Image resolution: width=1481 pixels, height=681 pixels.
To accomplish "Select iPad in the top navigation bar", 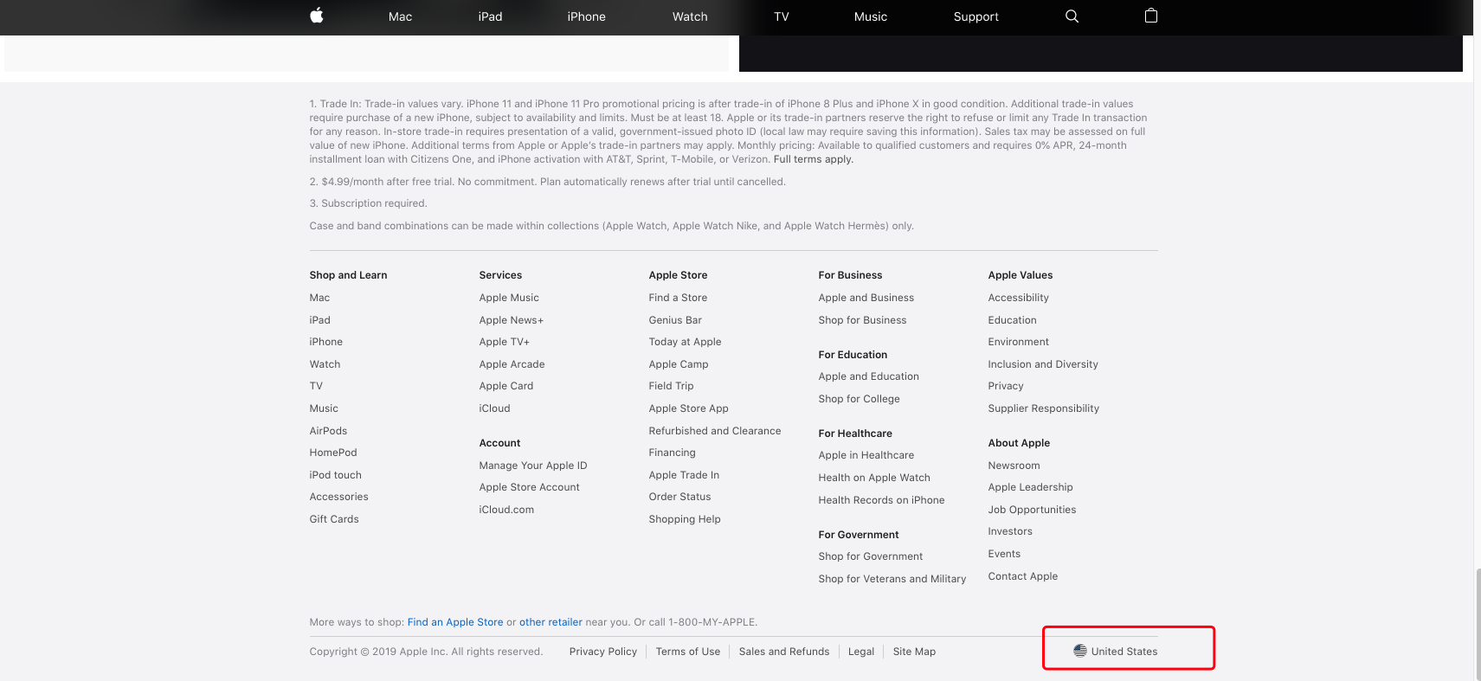I will tap(490, 16).
